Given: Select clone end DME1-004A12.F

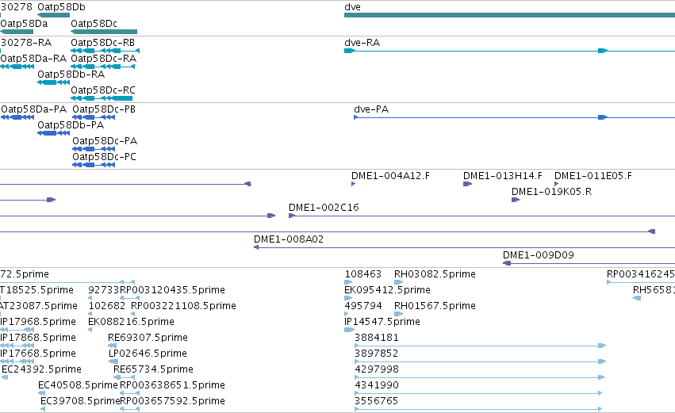Looking at the screenshot, I should tap(390, 176).
